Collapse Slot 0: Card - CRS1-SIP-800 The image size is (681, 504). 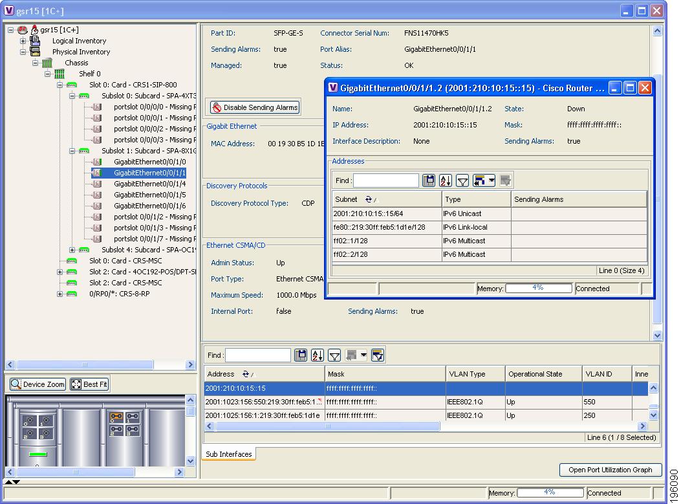pyautogui.click(x=60, y=85)
